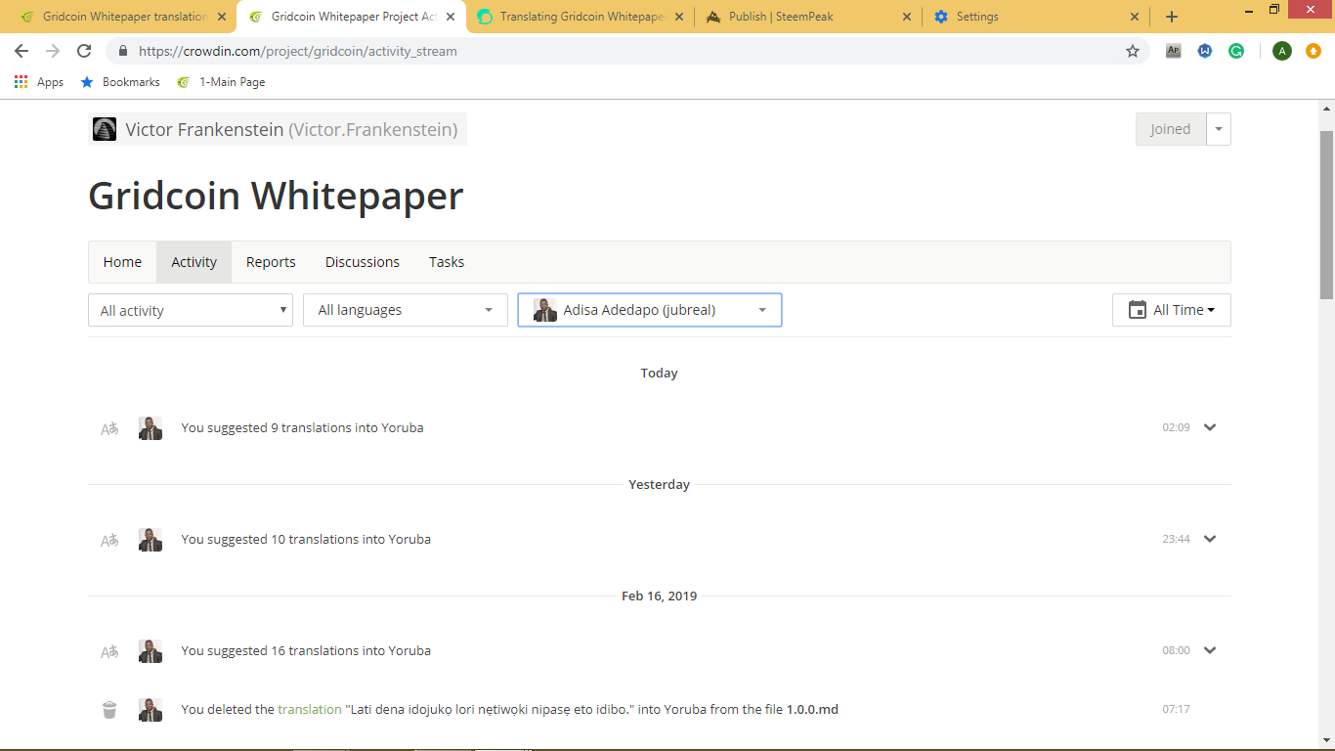The width and height of the screenshot is (1335, 751).
Task: Click the Joined button
Action: 1171,129
